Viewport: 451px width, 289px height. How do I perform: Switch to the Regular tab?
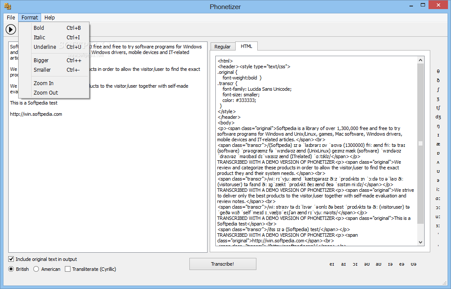point(223,47)
